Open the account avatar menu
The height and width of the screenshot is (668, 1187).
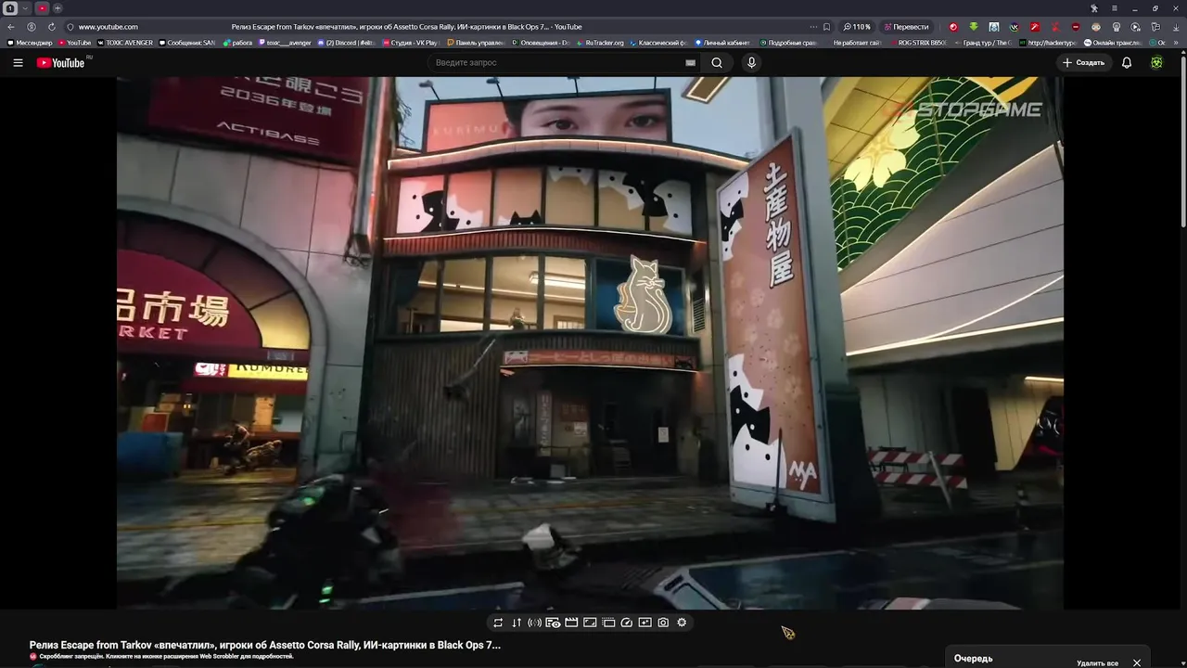point(1156,62)
